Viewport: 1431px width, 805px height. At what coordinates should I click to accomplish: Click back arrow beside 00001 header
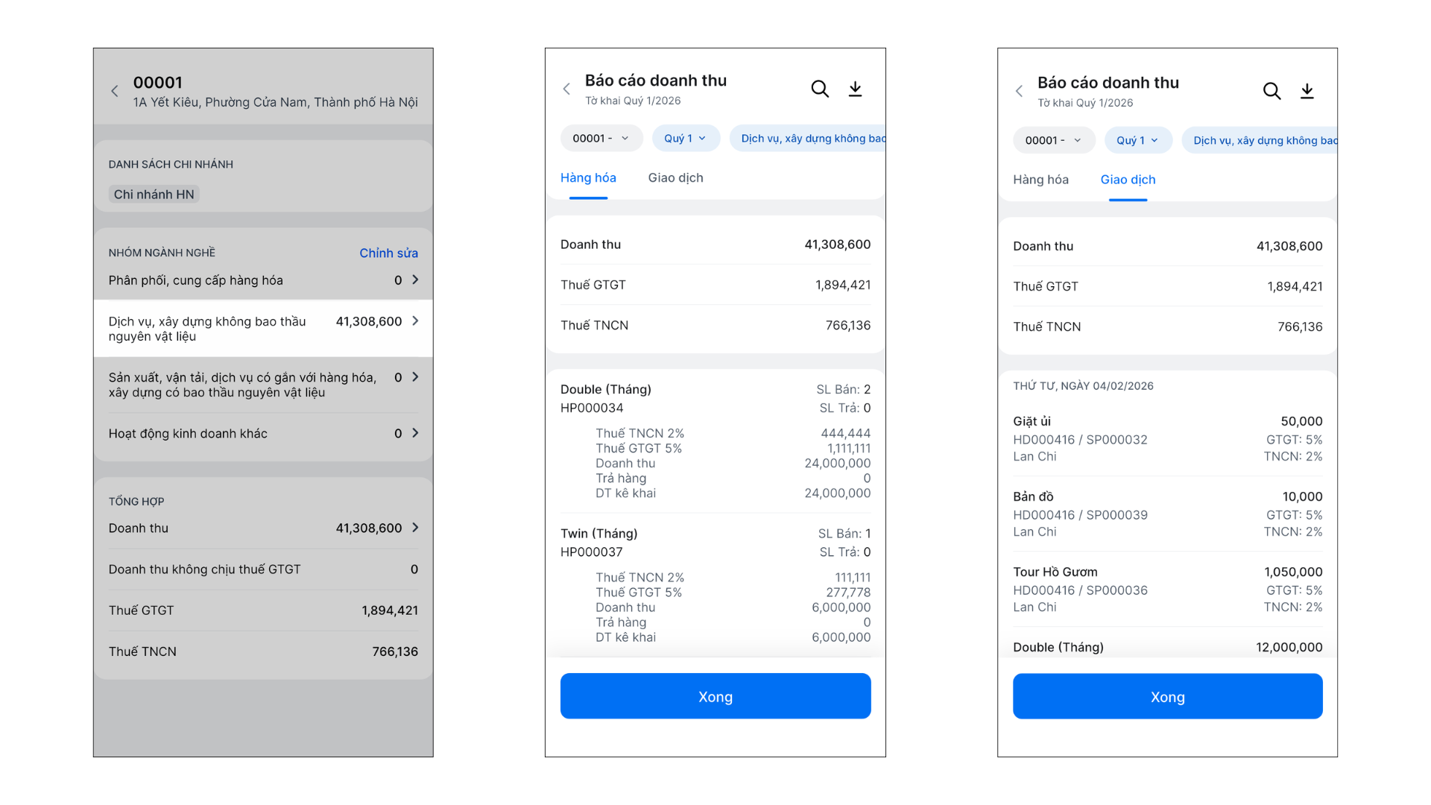(115, 91)
